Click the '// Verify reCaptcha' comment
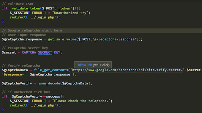 coord(21,66)
